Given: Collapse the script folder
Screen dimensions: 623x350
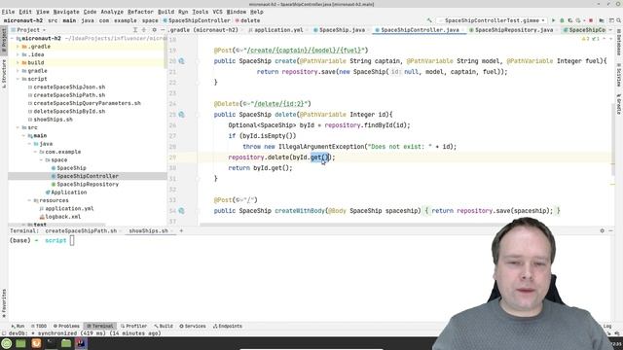Looking at the screenshot, I should [x=18, y=79].
